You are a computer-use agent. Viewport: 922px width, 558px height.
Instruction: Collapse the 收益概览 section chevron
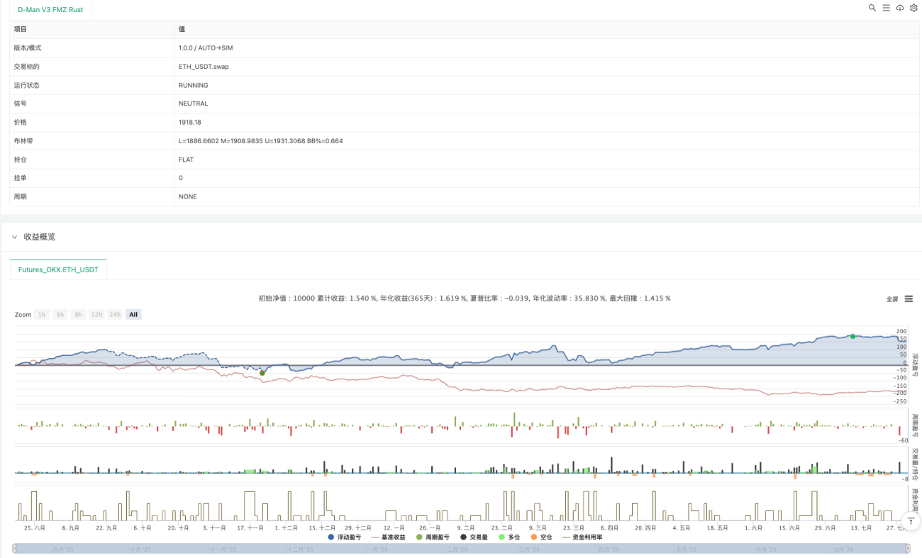tap(14, 237)
